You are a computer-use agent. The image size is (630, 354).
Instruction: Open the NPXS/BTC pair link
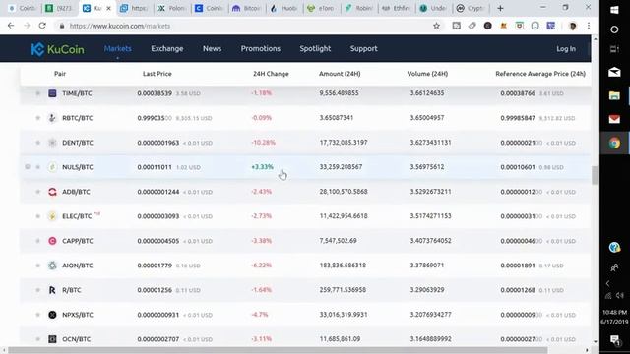pos(78,315)
